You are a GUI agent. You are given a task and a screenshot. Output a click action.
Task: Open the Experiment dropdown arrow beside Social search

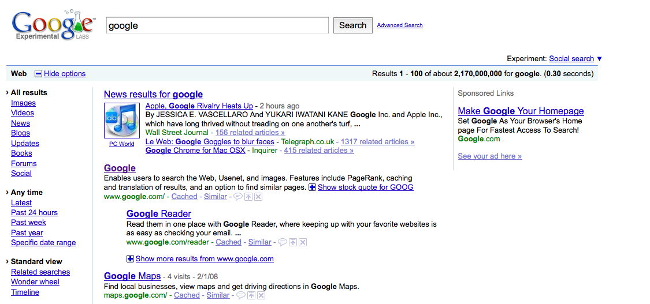click(599, 59)
